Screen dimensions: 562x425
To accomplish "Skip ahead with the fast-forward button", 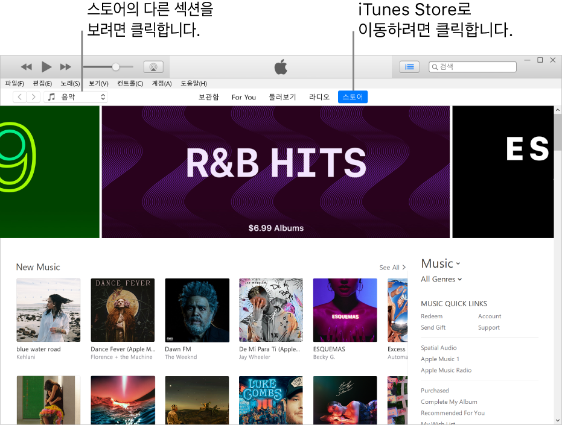I will point(66,66).
